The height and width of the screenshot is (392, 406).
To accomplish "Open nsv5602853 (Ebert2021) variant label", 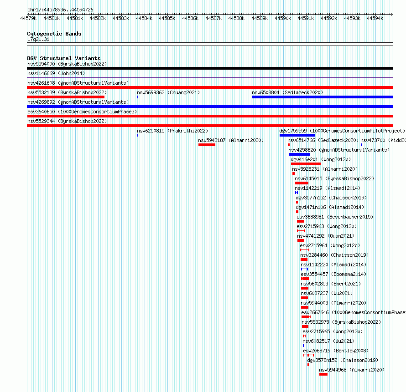I will (x=331, y=284).
